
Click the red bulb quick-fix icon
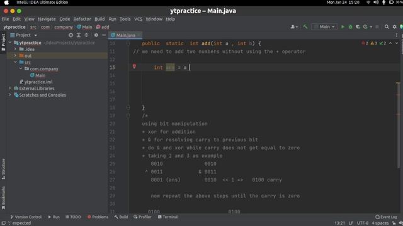[134, 67]
